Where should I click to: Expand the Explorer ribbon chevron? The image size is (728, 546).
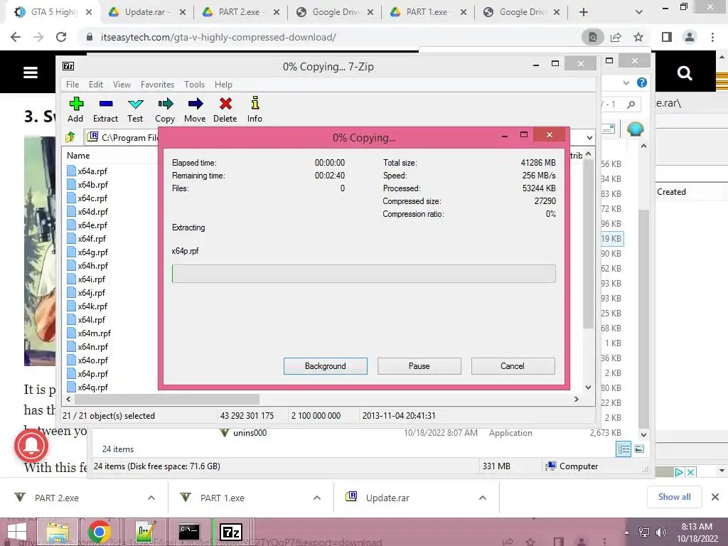coord(626,82)
